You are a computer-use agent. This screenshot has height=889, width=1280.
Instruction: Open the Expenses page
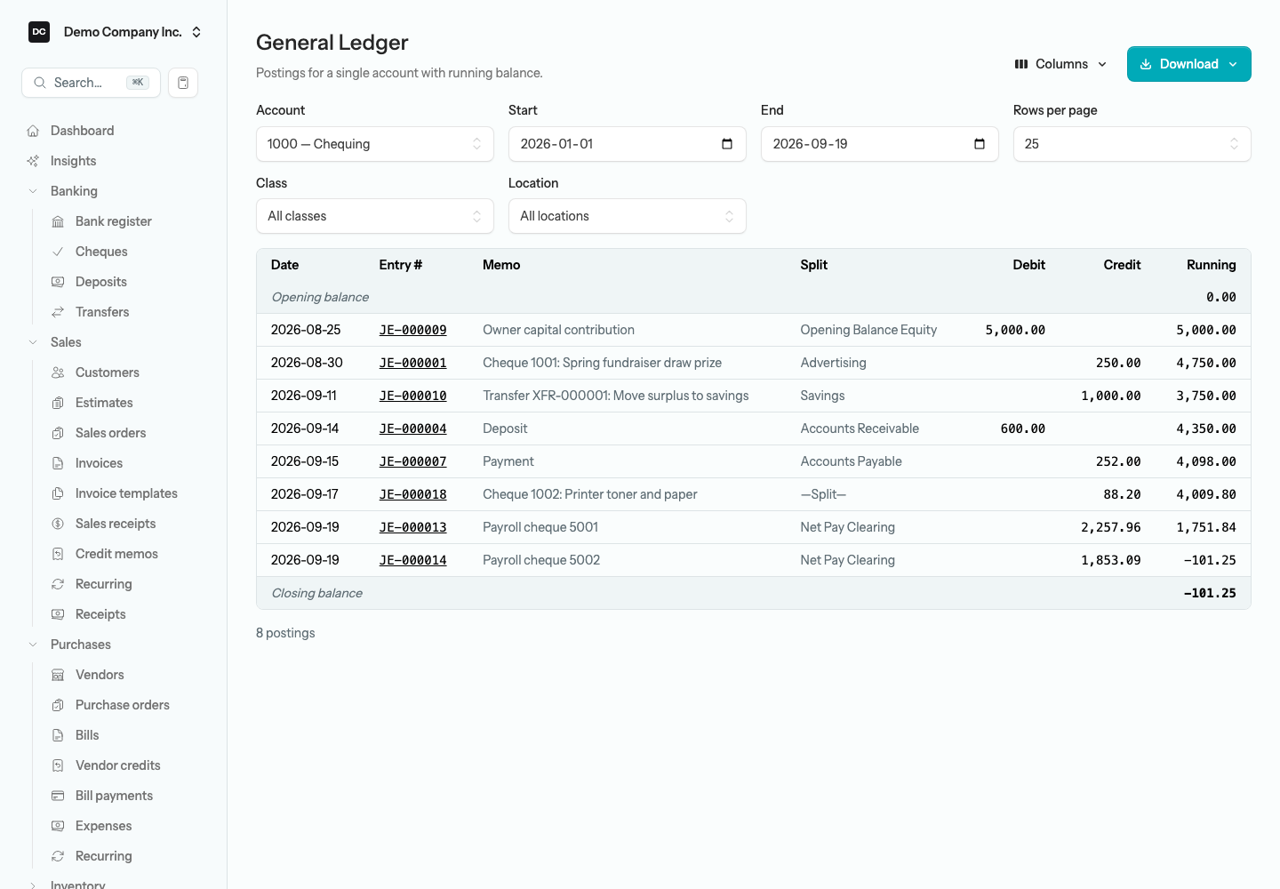[x=103, y=826]
